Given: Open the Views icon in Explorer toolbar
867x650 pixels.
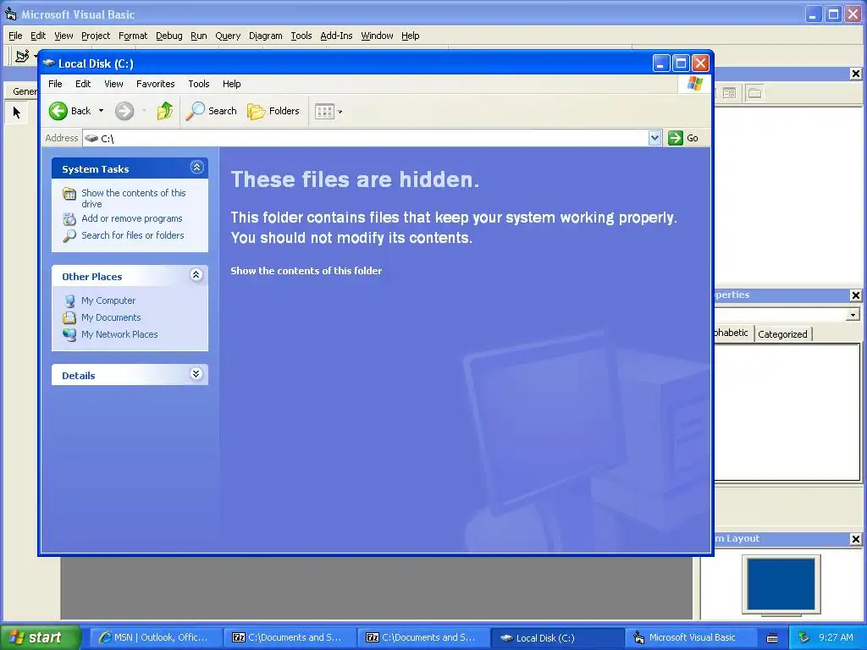Looking at the screenshot, I should [x=324, y=112].
